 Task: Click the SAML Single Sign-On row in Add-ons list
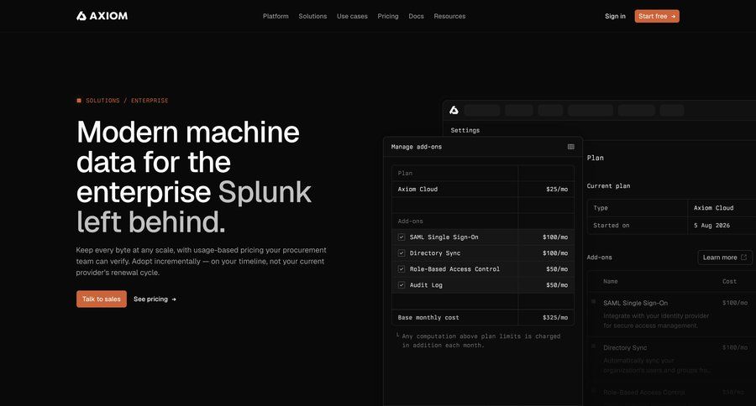671,314
